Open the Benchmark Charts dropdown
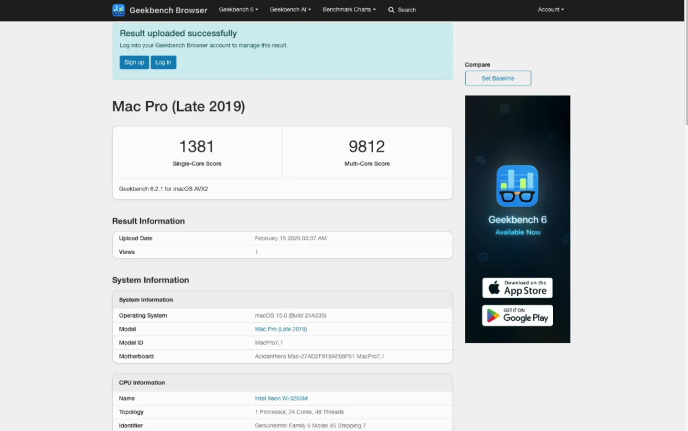Image resolution: width=688 pixels, height=431 pixels. click(x=349, y=10)
